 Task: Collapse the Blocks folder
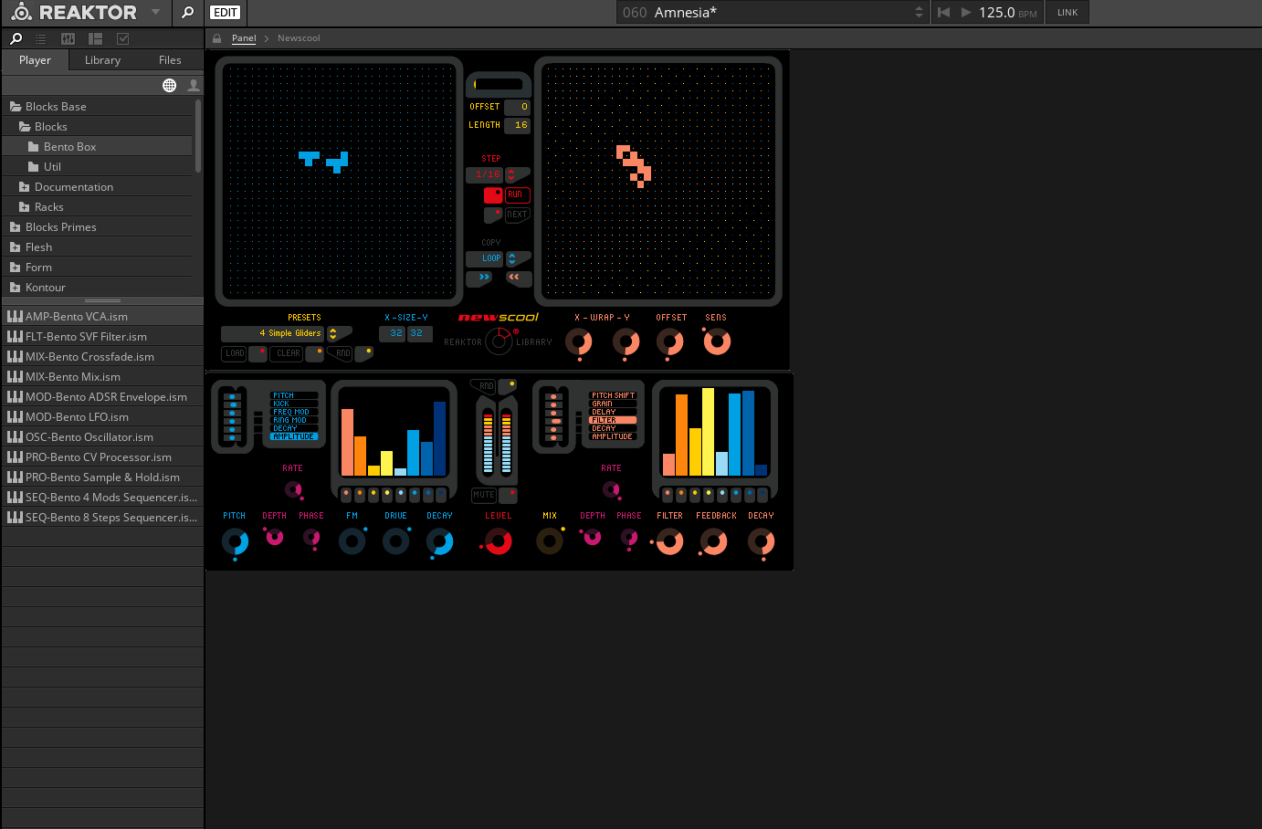coord(98,127)
